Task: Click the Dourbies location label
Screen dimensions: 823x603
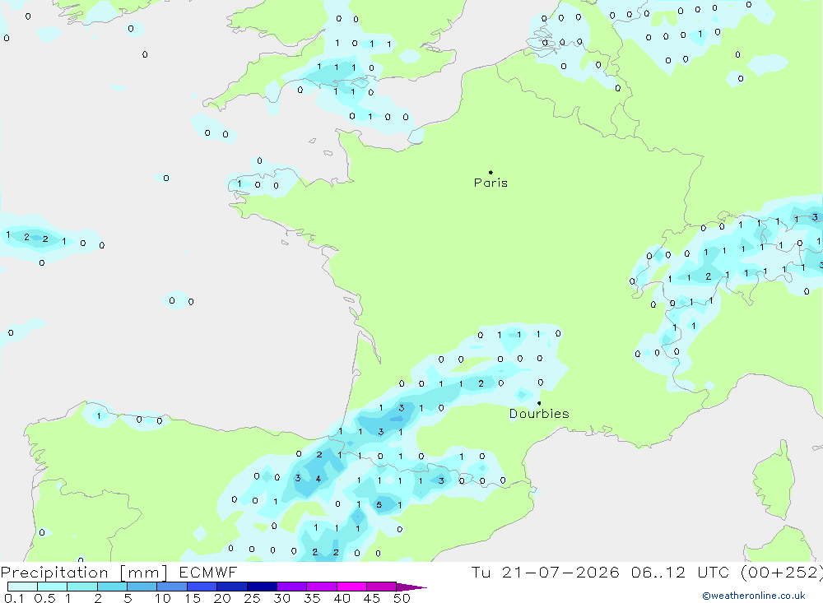Action: [539, 414]
